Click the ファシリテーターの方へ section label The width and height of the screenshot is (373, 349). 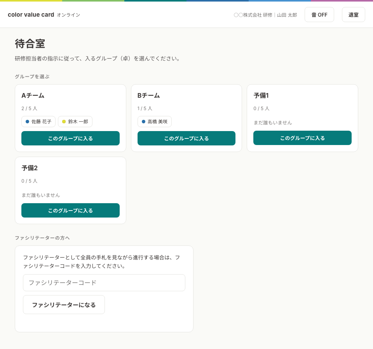click(x=42, y=238)
